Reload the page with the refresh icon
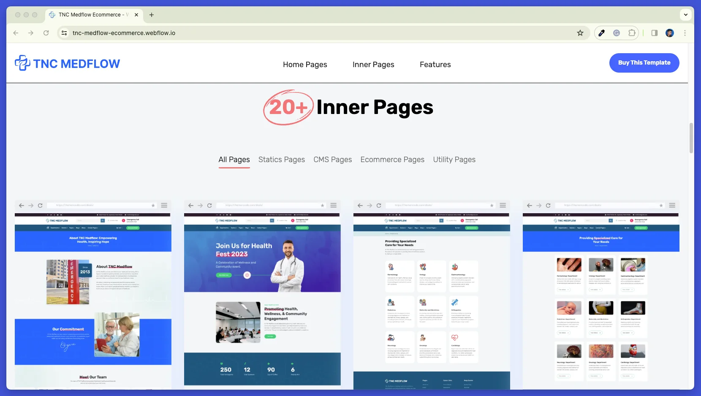 (46, 33)
